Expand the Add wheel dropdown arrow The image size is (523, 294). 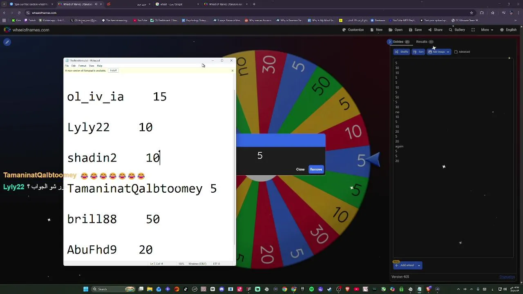tap(419, 265)
